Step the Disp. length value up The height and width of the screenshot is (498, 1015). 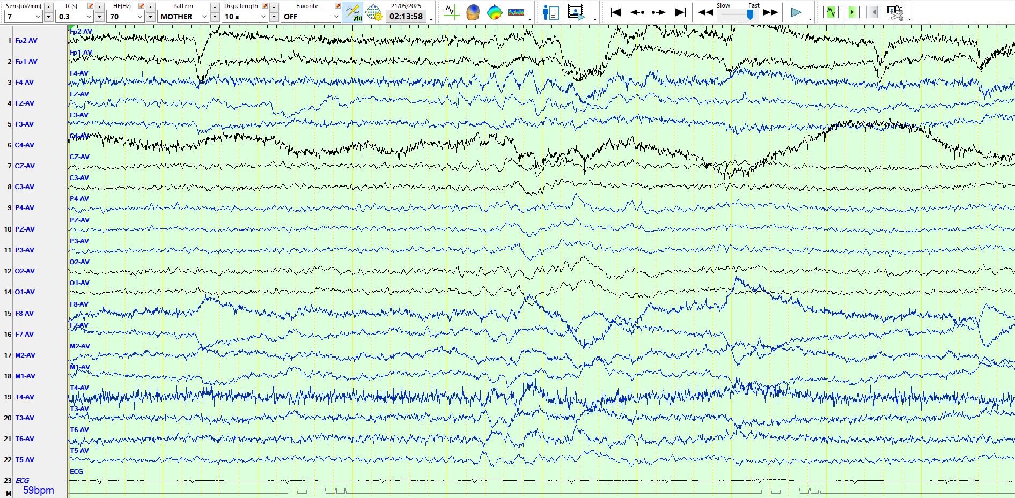[274, 6]
